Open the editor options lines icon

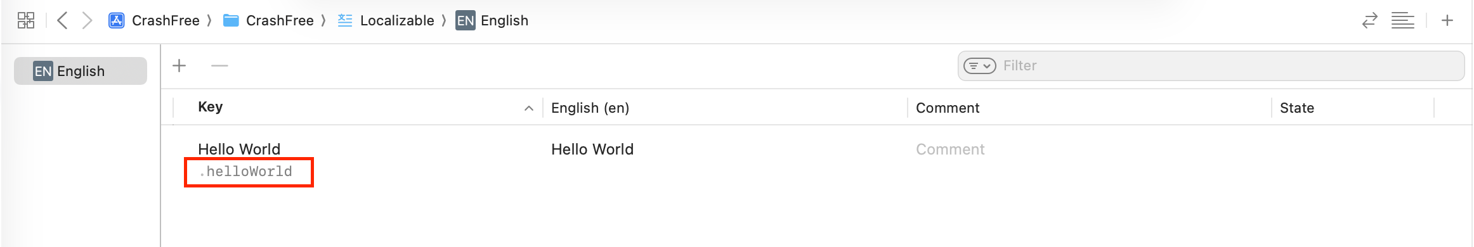[1402, 20]
